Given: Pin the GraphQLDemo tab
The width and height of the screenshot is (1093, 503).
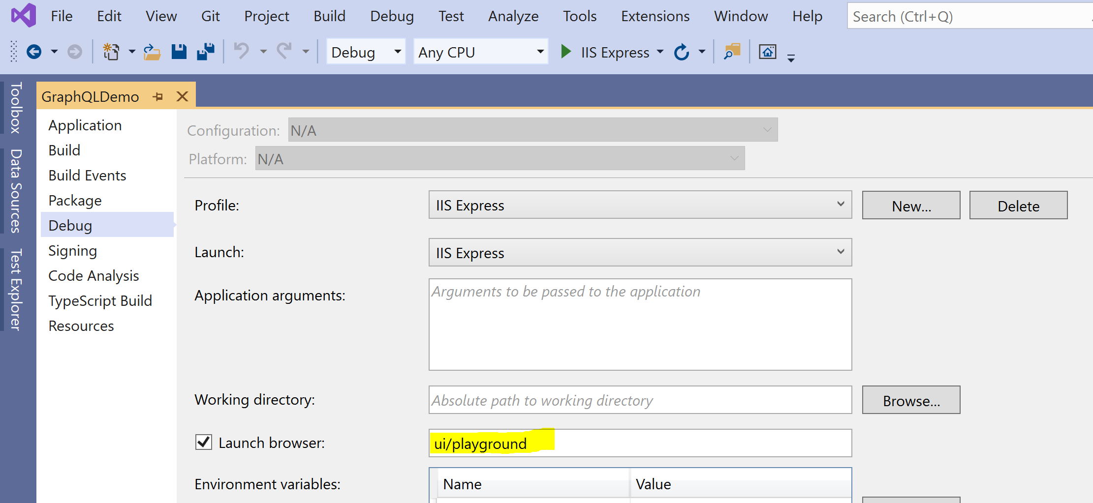Looking at the screenshot, I should [158, 97].
